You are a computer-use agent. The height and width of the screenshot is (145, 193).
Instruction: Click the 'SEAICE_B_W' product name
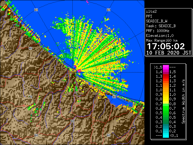click(157, 21)
